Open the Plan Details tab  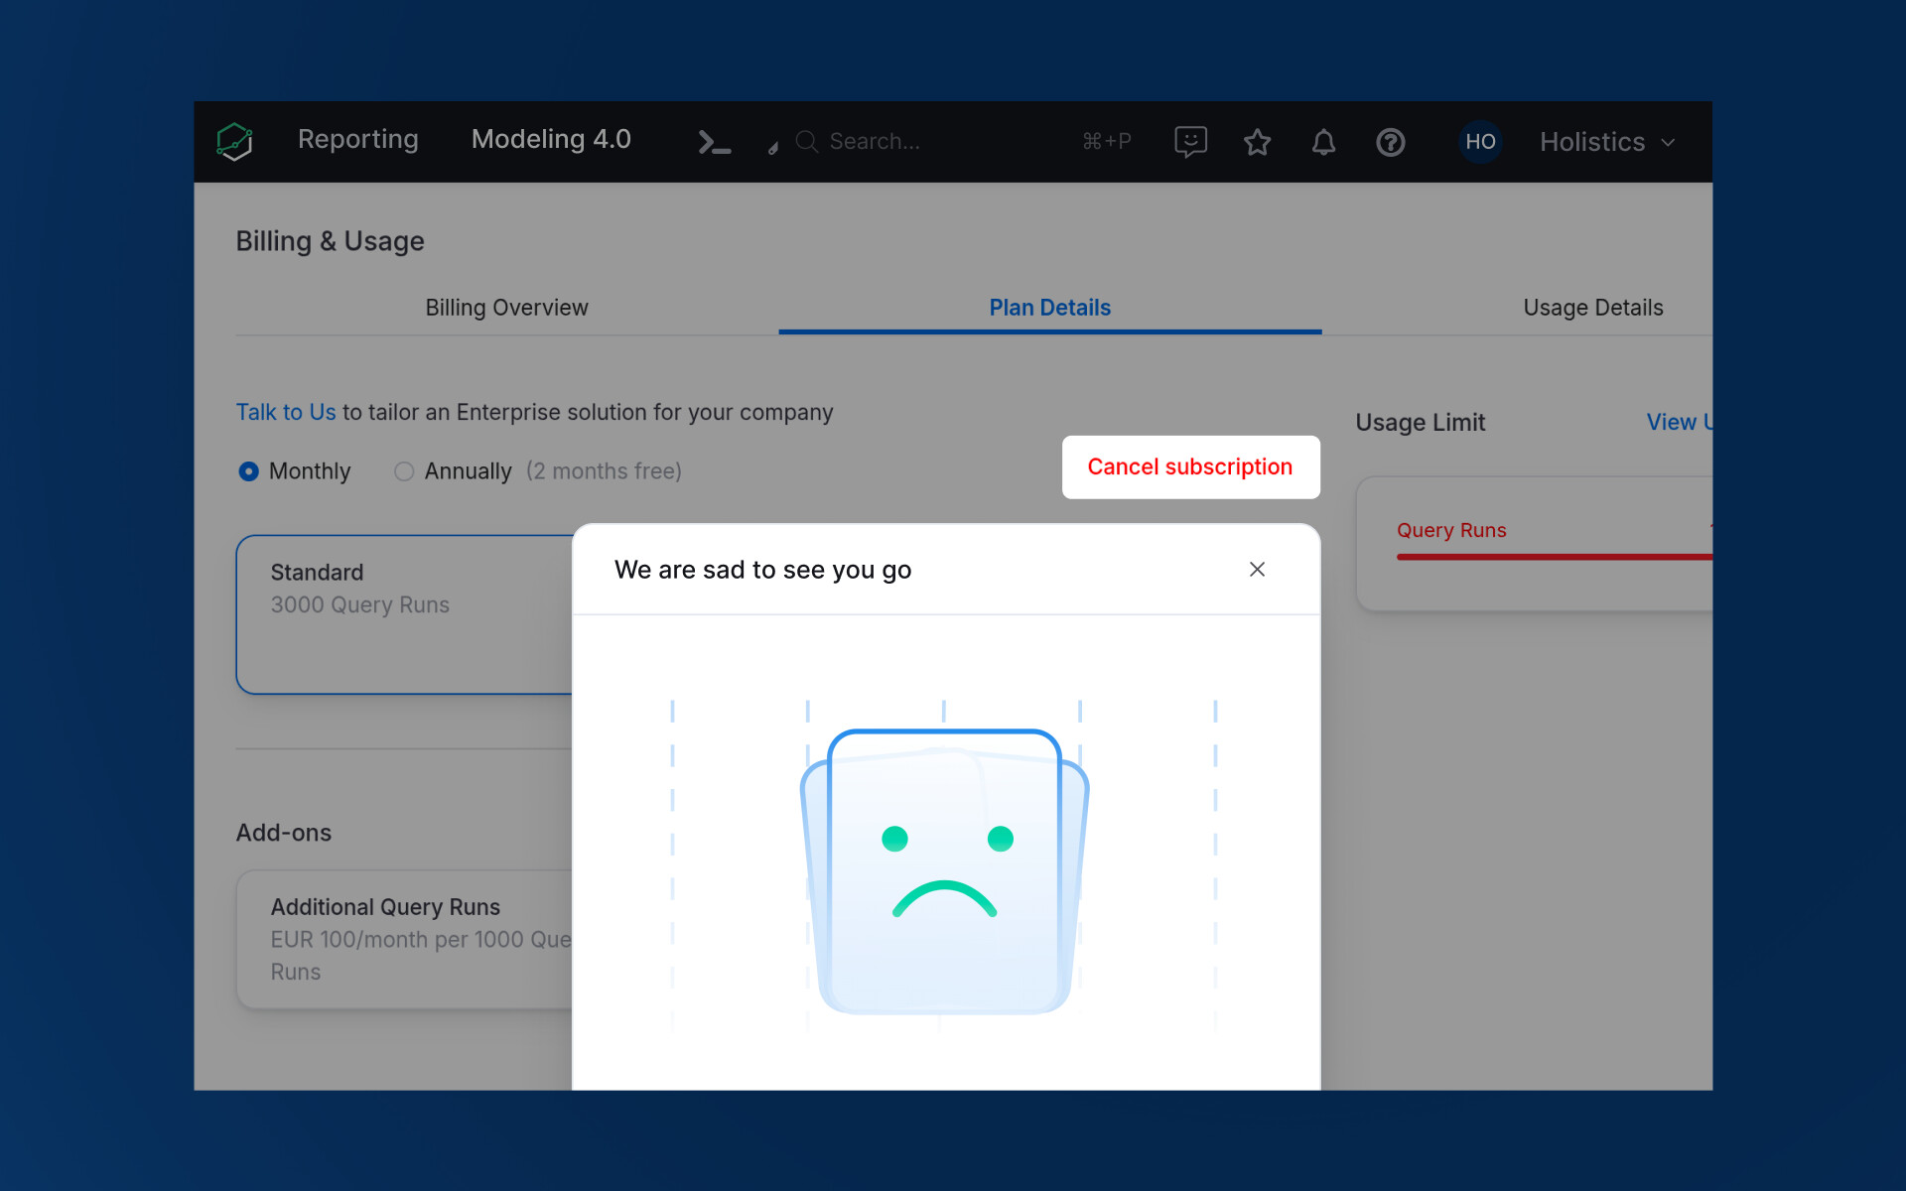[1049, 308]
